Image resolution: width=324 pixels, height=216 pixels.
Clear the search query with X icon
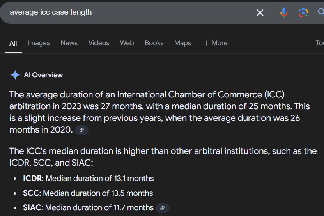coord(260,12)
